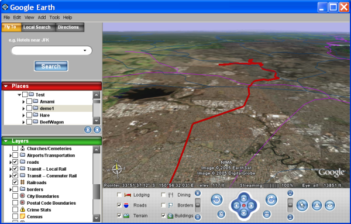The image size is (351, 224).
Task: Click the zoom slider handle
Action: click(198, 205)
